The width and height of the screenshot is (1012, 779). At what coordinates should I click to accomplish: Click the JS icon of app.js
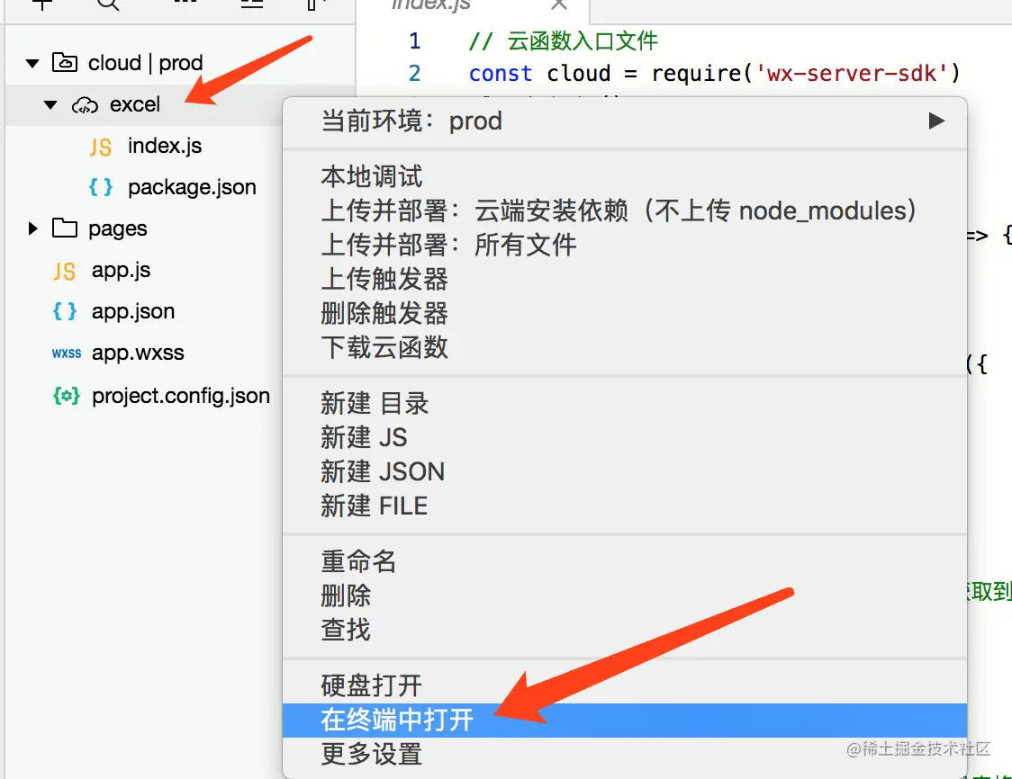[x=65, y=271]
